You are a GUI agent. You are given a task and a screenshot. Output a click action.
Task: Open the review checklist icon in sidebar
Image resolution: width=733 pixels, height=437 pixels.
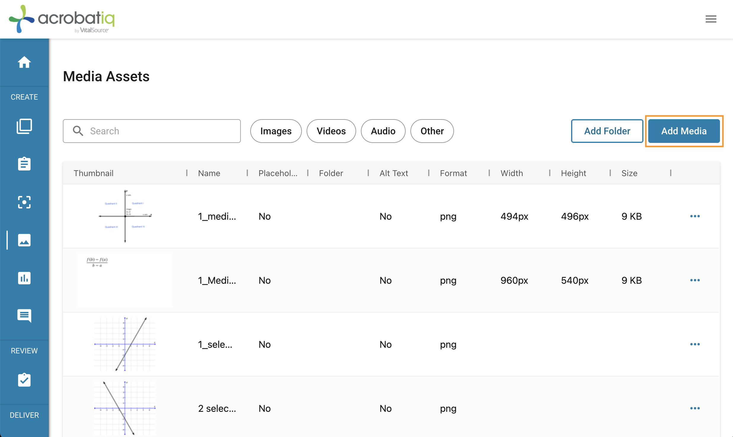click(x=24, y=380)
